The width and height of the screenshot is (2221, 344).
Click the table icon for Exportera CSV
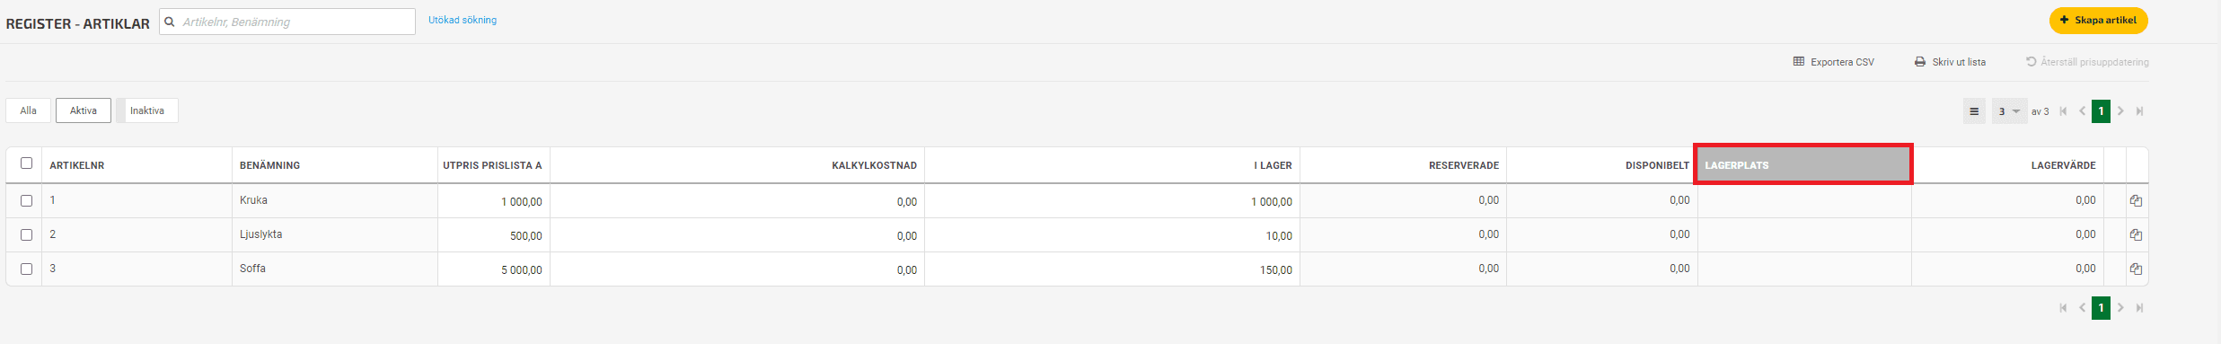point(1799,62)
